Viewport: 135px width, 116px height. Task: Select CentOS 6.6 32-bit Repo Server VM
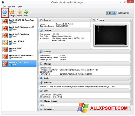(19, 21)
